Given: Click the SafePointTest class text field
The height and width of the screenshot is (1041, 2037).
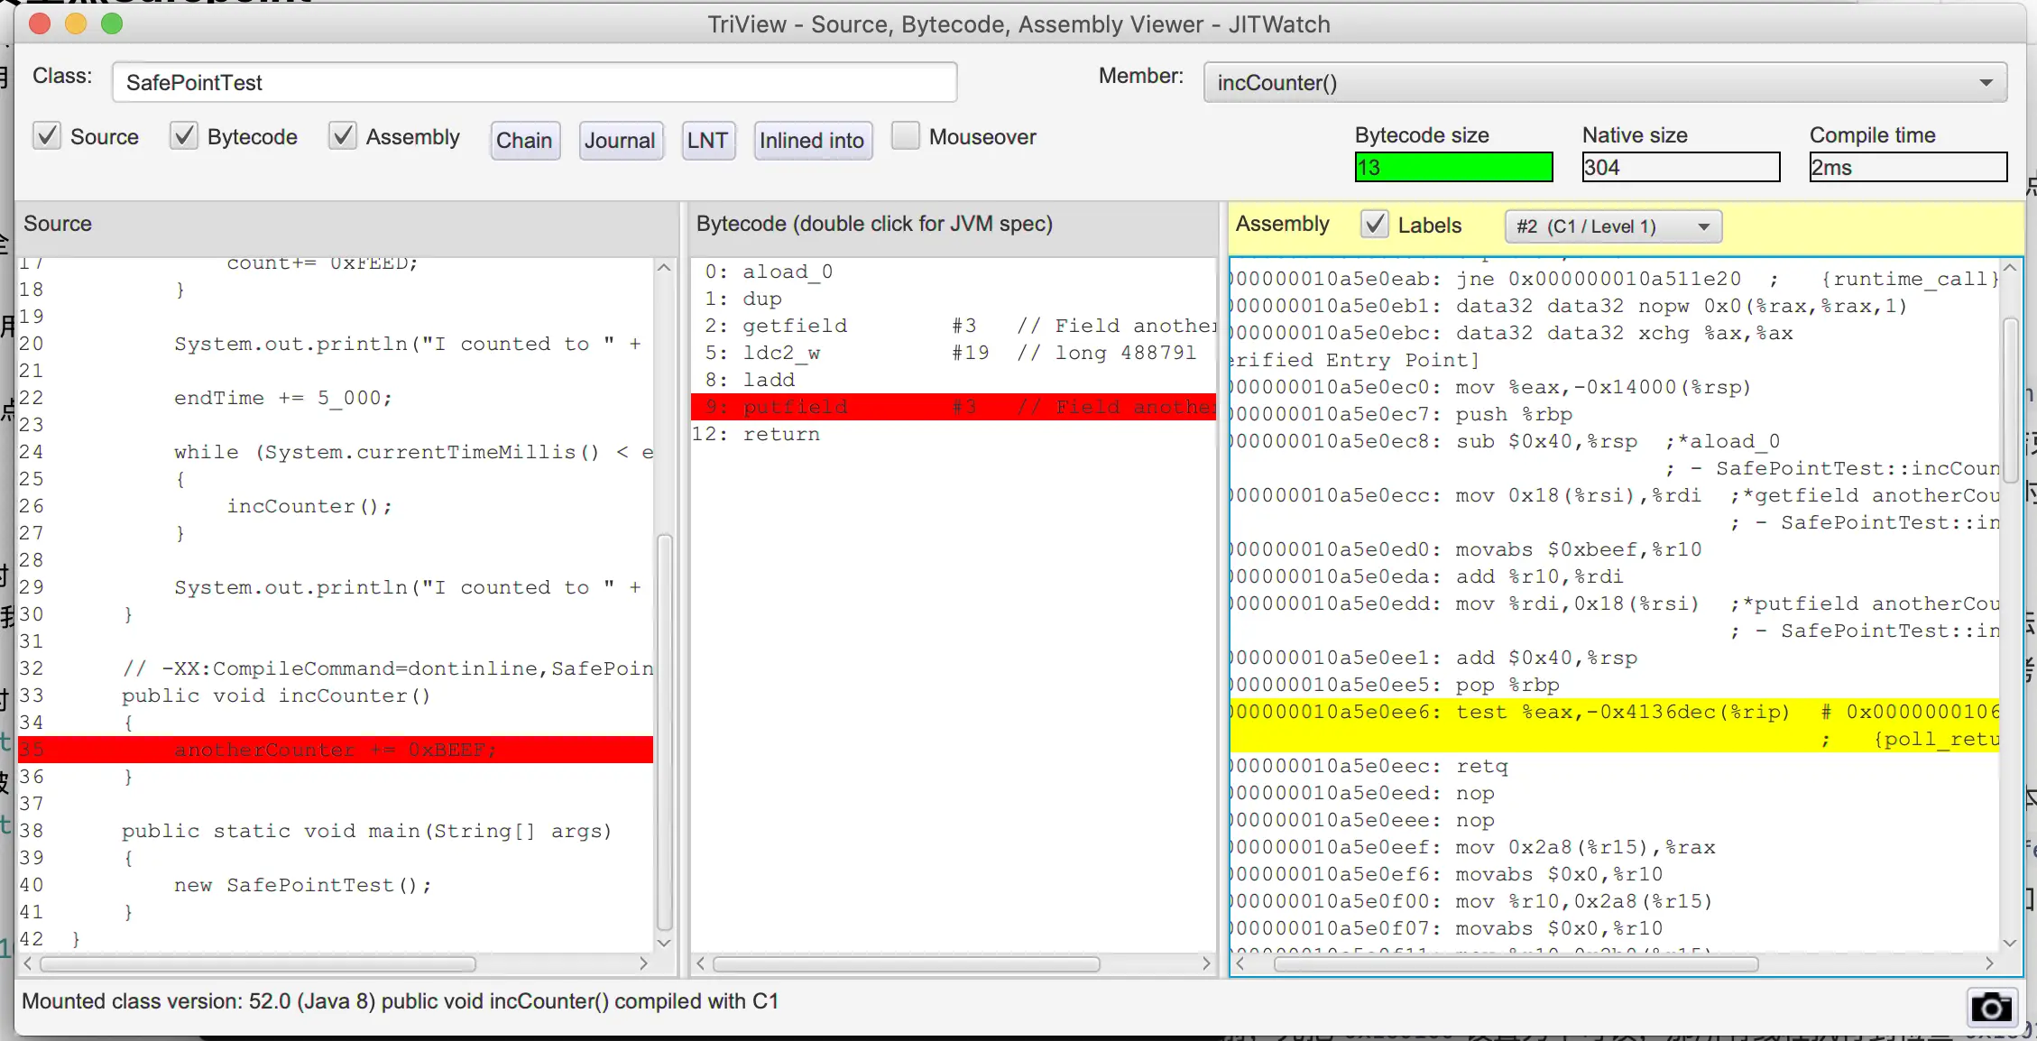Looking at the screenshot, I should (534, 82).
